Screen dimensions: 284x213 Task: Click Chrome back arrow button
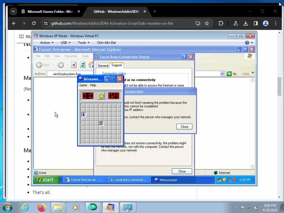coord(14,23)
